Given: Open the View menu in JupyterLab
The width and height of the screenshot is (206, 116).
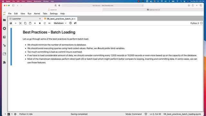Looking at the screenshot, I should [23, 14].
